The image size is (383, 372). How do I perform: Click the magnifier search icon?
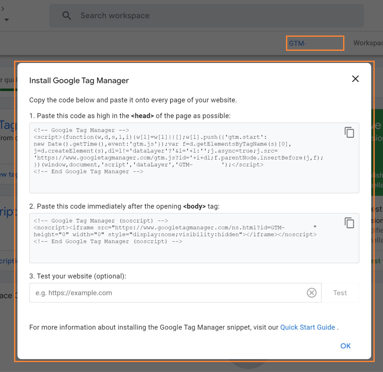(x=66, y=15)
